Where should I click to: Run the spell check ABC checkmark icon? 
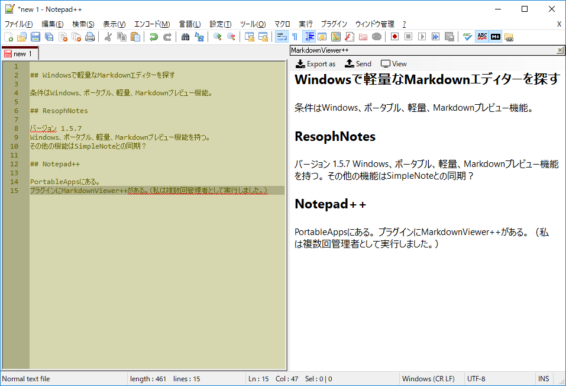467,37
